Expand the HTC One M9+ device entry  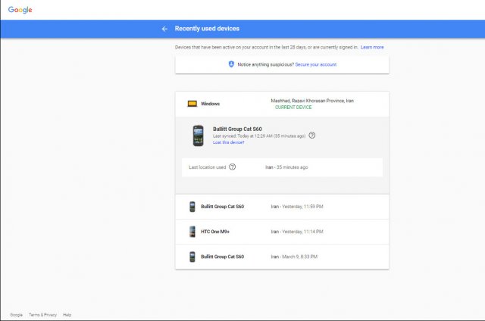pyautogui.click(x=282, y=232)
